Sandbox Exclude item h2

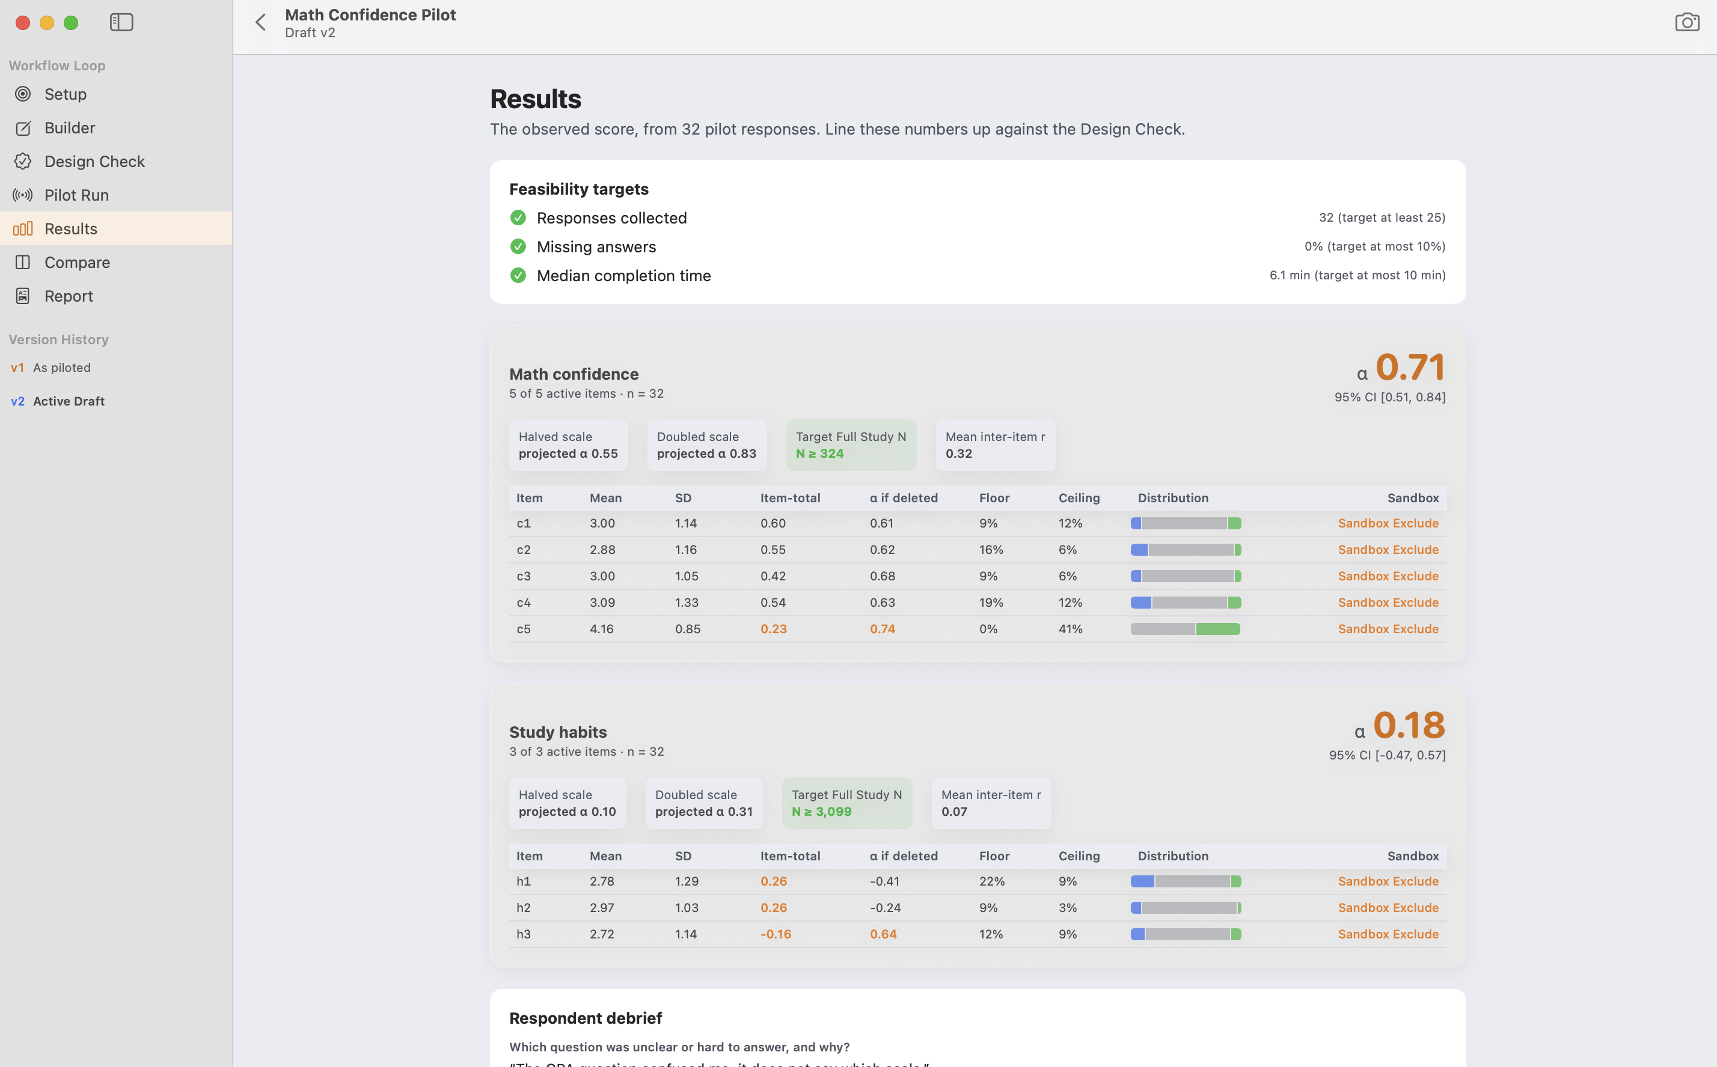[1388, 908]
